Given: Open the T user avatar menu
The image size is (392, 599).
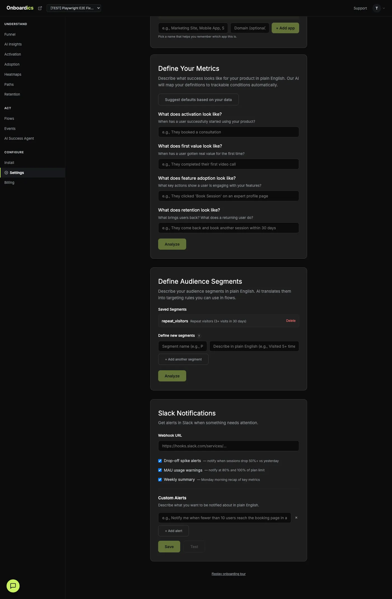Looking at the screenshot, I should 377,8.
